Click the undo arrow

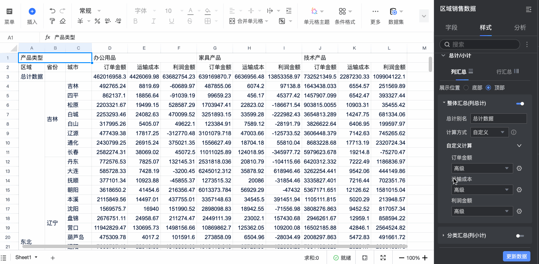(x=52, y=11)
